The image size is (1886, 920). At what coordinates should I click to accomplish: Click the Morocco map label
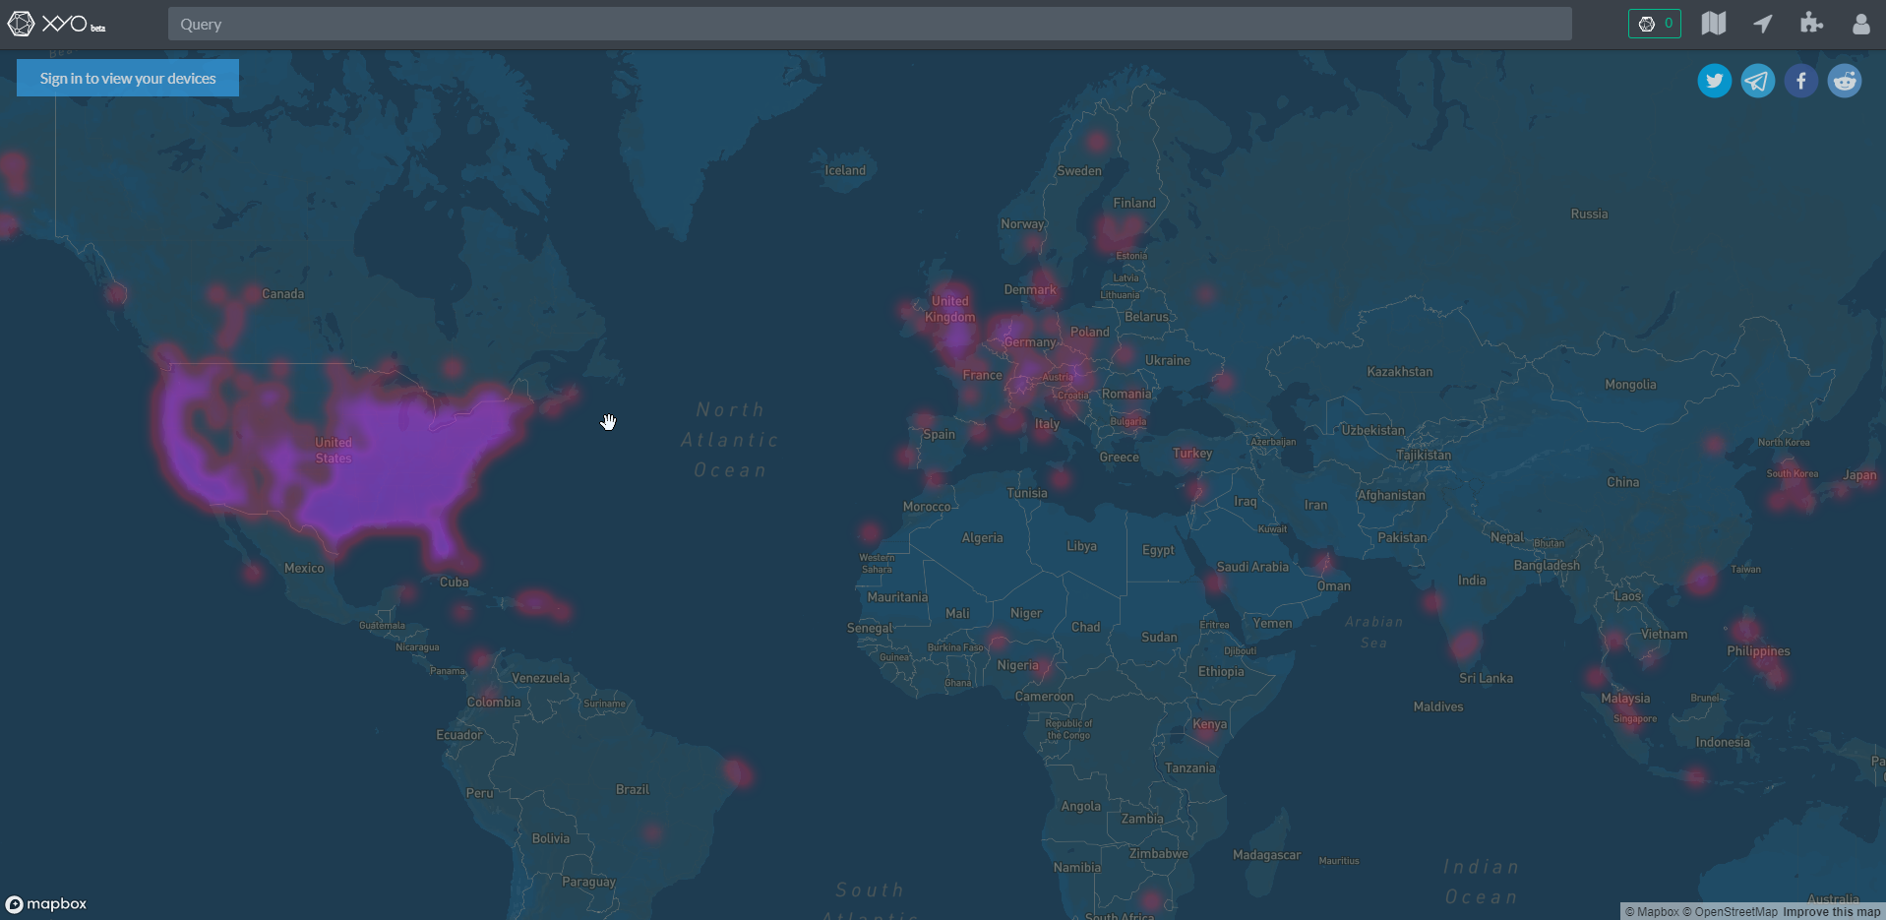[927, 507]
